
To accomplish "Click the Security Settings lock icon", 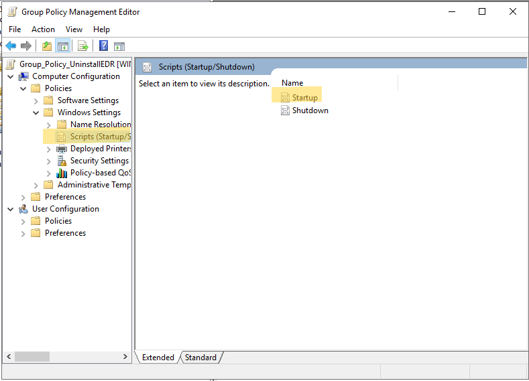I will [x=62, y=161].
